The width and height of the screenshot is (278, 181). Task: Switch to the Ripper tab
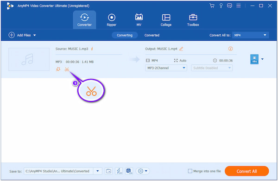click(x=112, y=20)
